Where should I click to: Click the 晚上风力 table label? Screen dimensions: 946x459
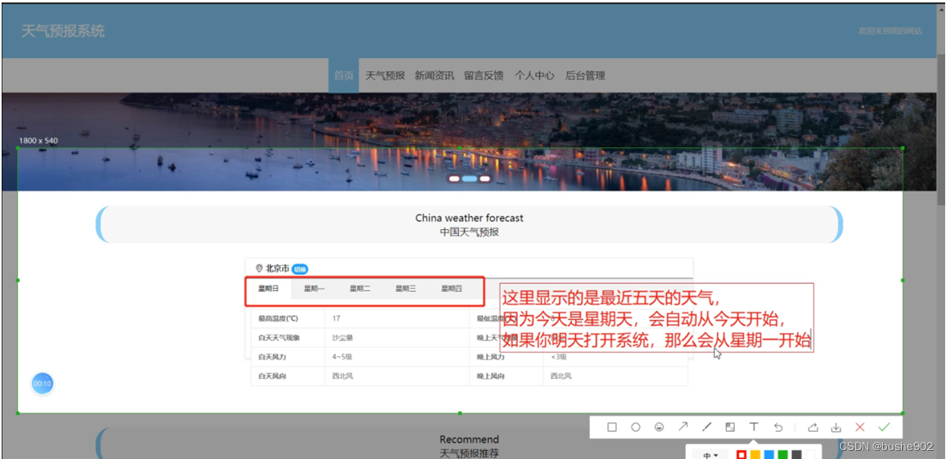click(x=490, y=357)
